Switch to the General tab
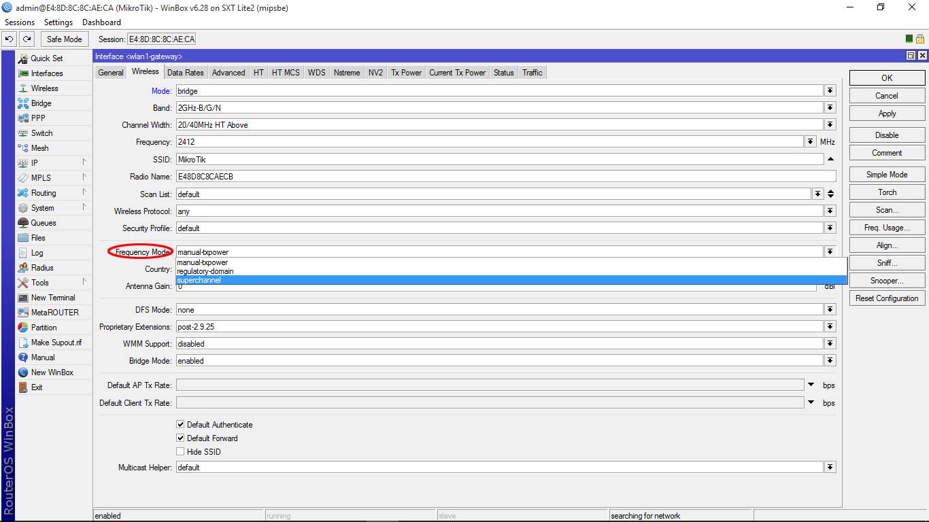The image size is (929, 522). [x=111, y=73]
